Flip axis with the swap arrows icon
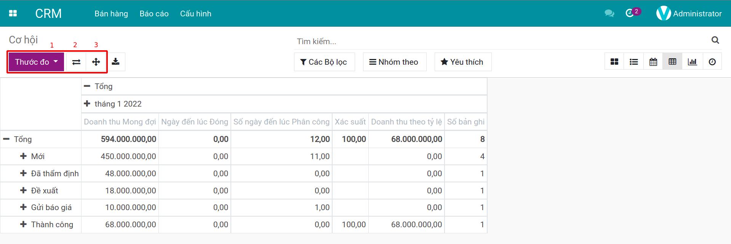 point(76,62)
